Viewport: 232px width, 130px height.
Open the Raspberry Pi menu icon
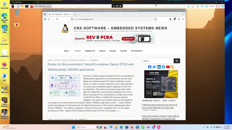[x=13, y=6]
